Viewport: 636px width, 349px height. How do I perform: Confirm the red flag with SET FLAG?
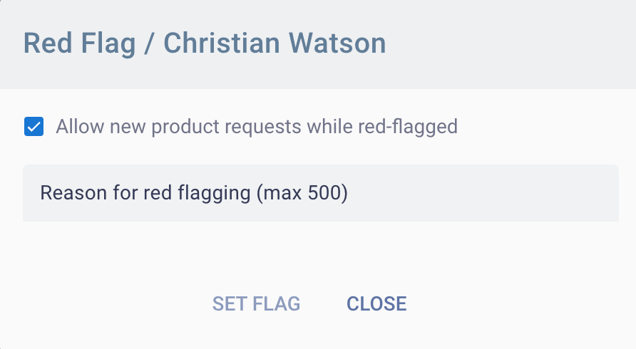[256, 304]
